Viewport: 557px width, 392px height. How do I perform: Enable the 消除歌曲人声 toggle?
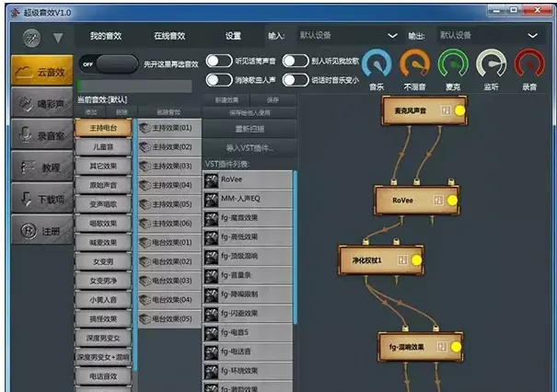218,80
